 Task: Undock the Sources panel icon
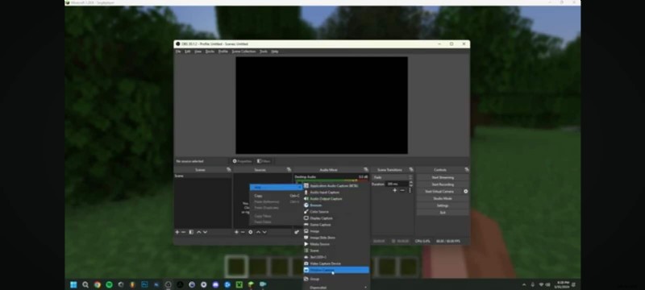tap(289, 170)
